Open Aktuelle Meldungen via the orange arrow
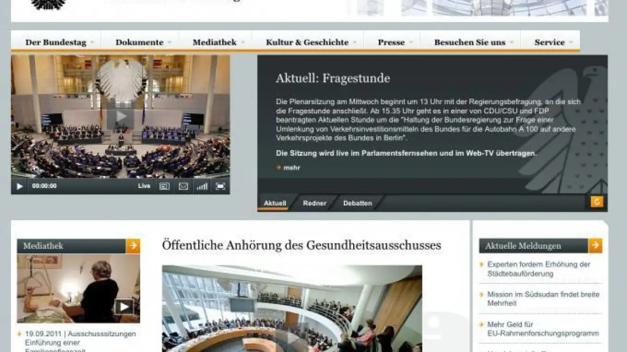The height and width of the screenshot is (352, 627). (x=594, y=245)
